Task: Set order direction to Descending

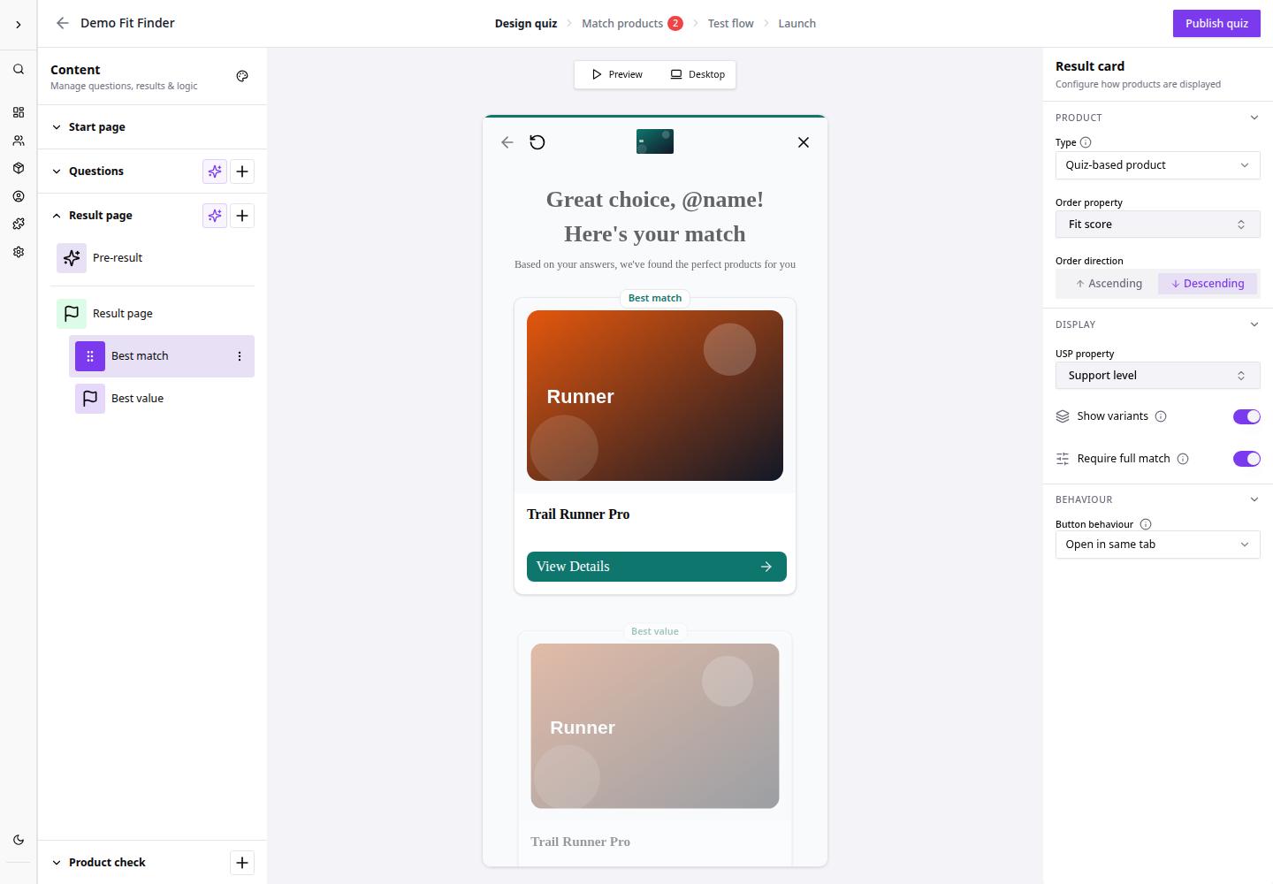Action: click(x=1208, y=284)
